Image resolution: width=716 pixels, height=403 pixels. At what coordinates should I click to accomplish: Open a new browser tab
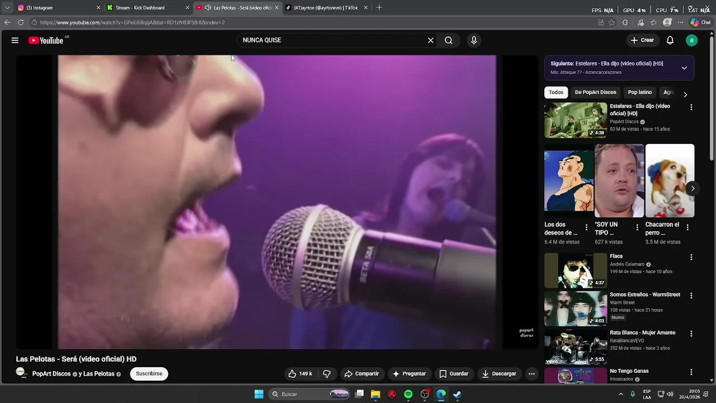point(379,8)
